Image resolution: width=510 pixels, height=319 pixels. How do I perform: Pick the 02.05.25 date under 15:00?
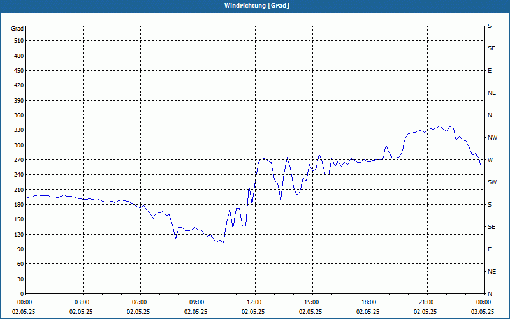pos(310,311)
